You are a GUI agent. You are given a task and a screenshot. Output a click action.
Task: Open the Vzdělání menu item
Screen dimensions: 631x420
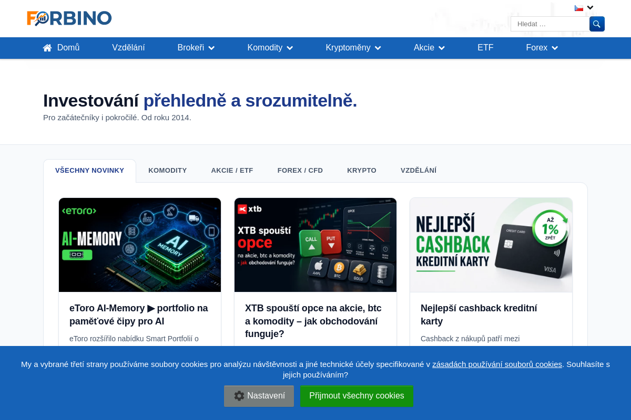(128, 48)
